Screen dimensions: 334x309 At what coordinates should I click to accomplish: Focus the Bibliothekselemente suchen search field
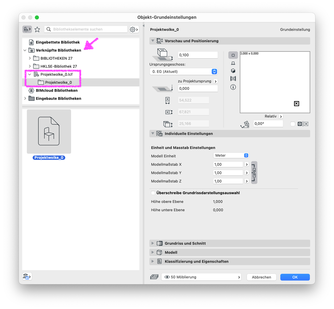pos(86,29)
